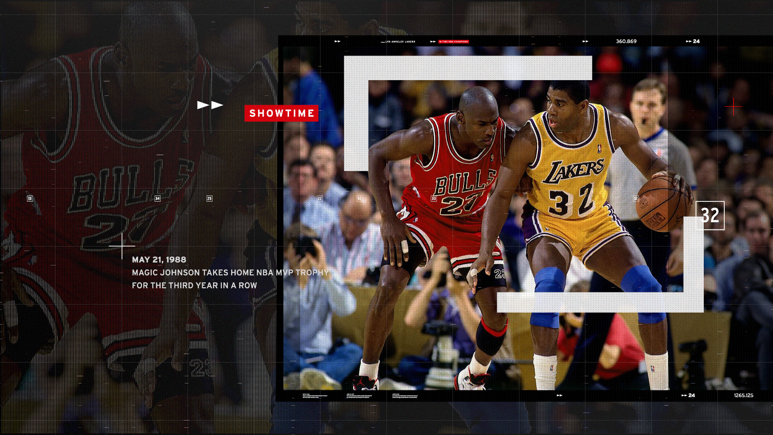Click the 1265.125 counter at bottom right

coord(743,395)
